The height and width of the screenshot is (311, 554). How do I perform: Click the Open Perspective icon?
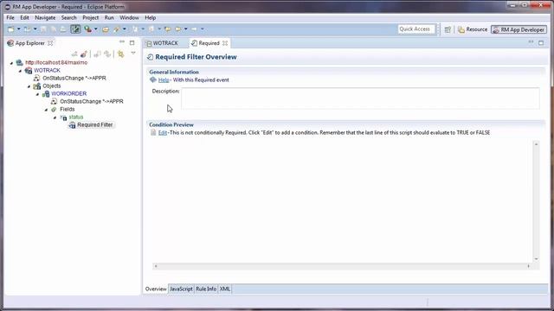pyautogui.click(x=448, y=29)
